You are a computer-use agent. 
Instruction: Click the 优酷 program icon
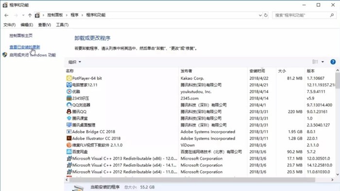pos(69,92)
